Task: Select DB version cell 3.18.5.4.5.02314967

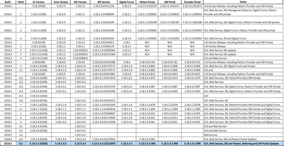Action: coord(104,144)
